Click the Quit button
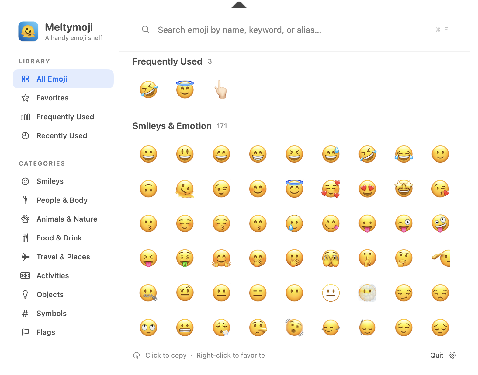 click(x=437, y=355)
